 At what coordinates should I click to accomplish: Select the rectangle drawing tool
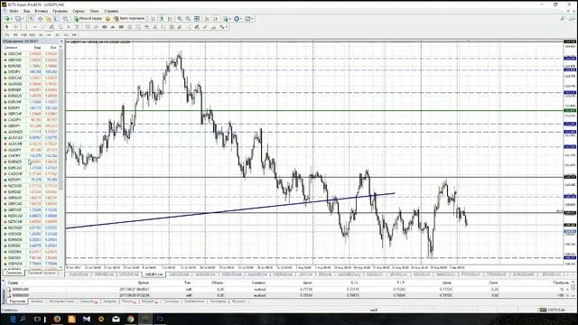[121, 27]
